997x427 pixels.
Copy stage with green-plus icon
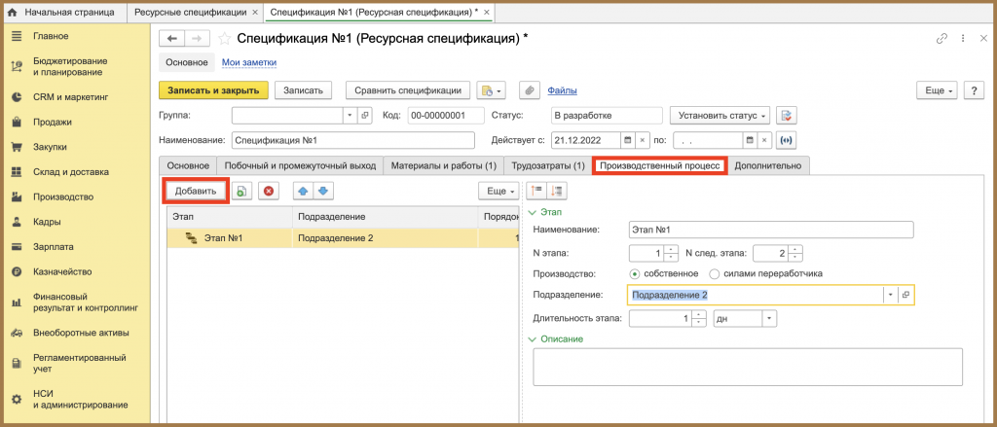point(241,191)
